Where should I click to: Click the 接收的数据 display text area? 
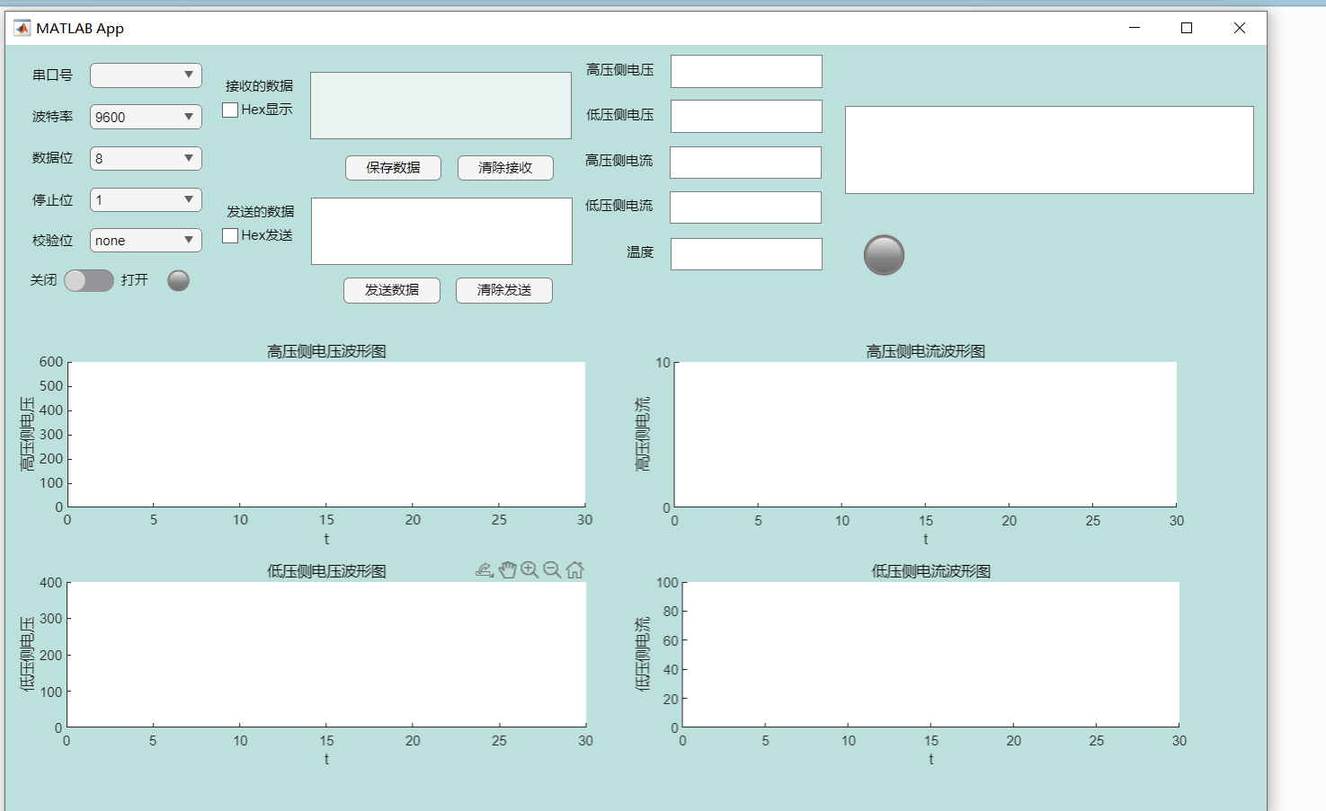point(441,106)
